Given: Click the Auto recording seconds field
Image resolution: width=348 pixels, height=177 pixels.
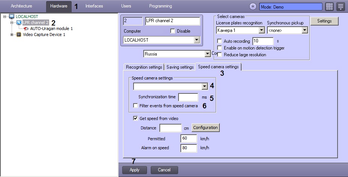Looking at the screenshot, I should pyautogui.click(x=263, y=41).
